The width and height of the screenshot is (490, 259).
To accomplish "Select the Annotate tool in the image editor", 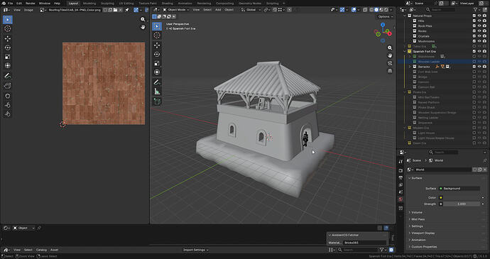I will pyautogui.click(x=8, y=76).
